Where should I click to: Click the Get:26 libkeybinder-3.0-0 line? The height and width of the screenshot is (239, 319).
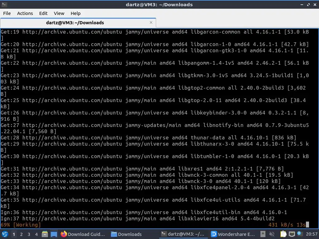tap(155, 116)
